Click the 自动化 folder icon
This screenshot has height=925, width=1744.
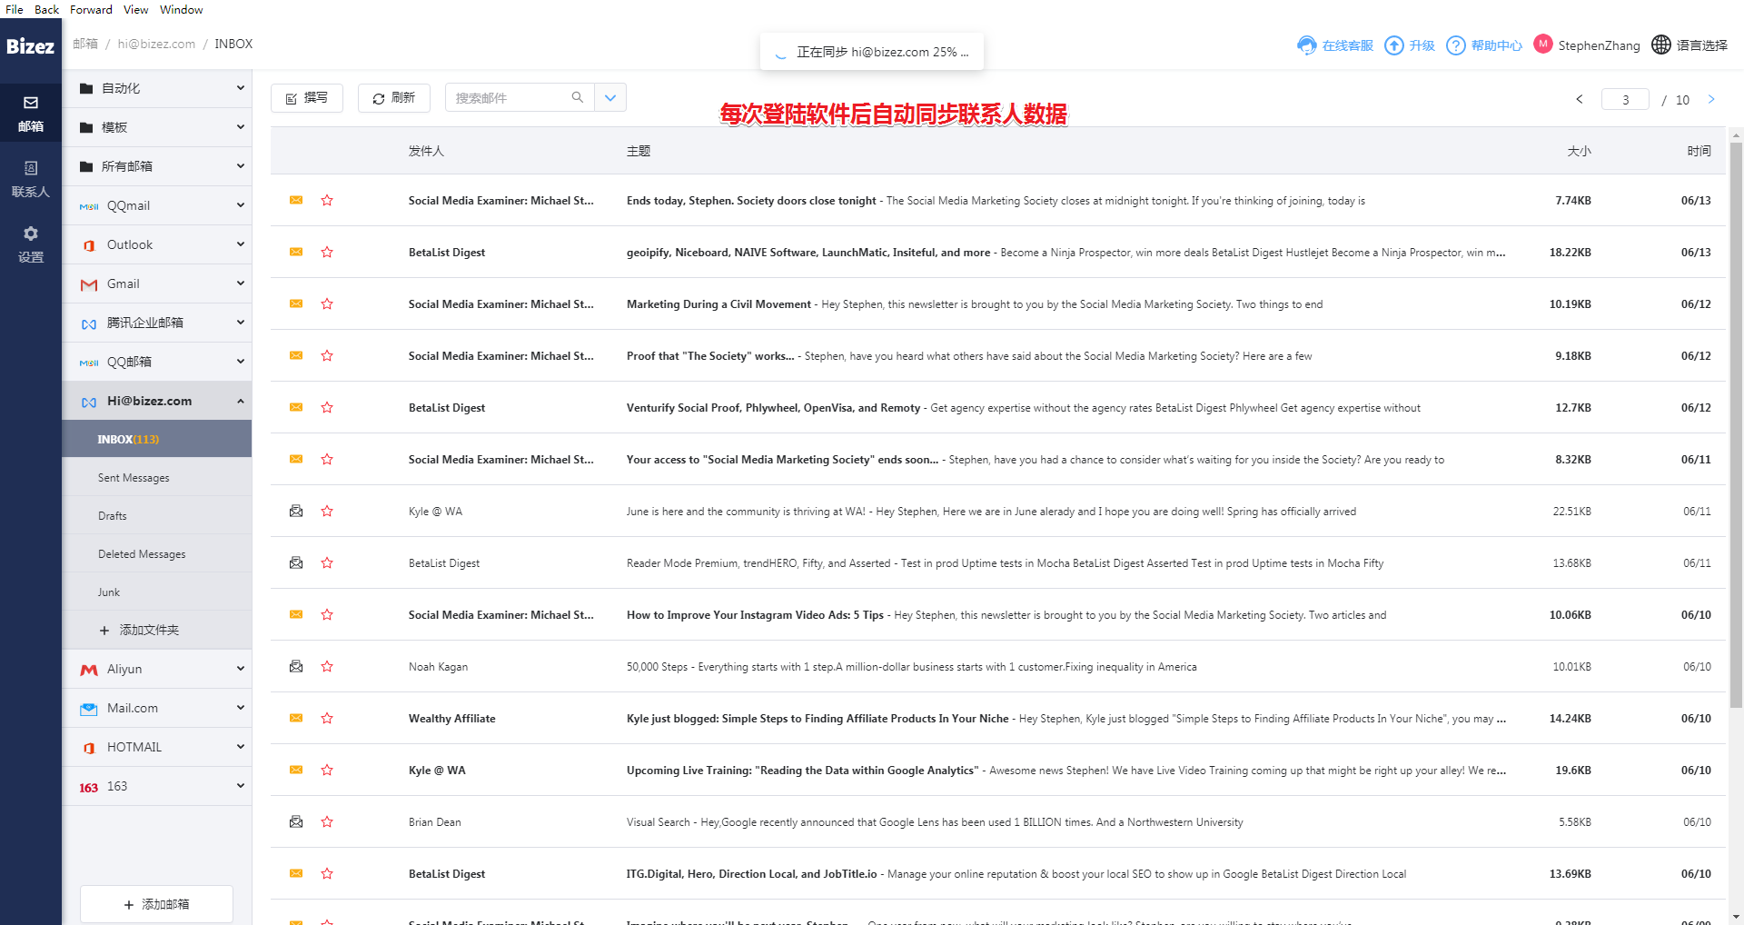click(86, 88)
